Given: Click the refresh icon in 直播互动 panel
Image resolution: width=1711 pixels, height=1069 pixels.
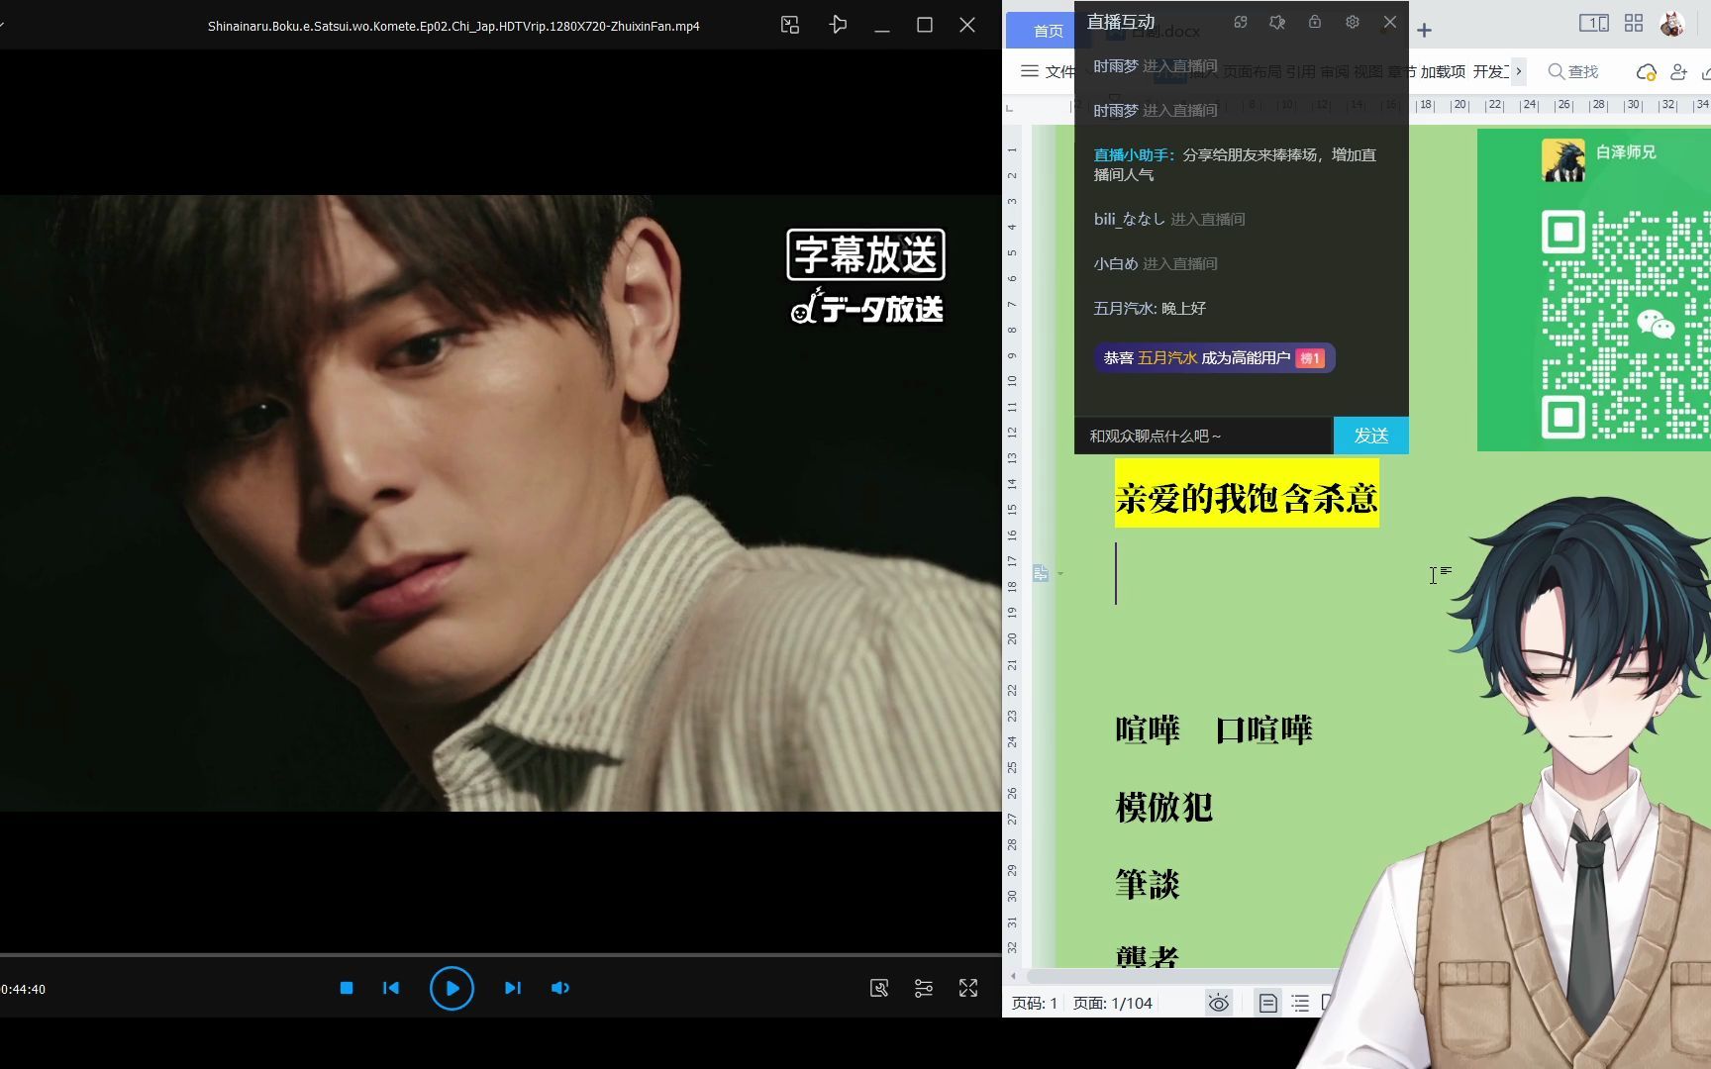Looking at the screenshot, I should pos(1241,22).
